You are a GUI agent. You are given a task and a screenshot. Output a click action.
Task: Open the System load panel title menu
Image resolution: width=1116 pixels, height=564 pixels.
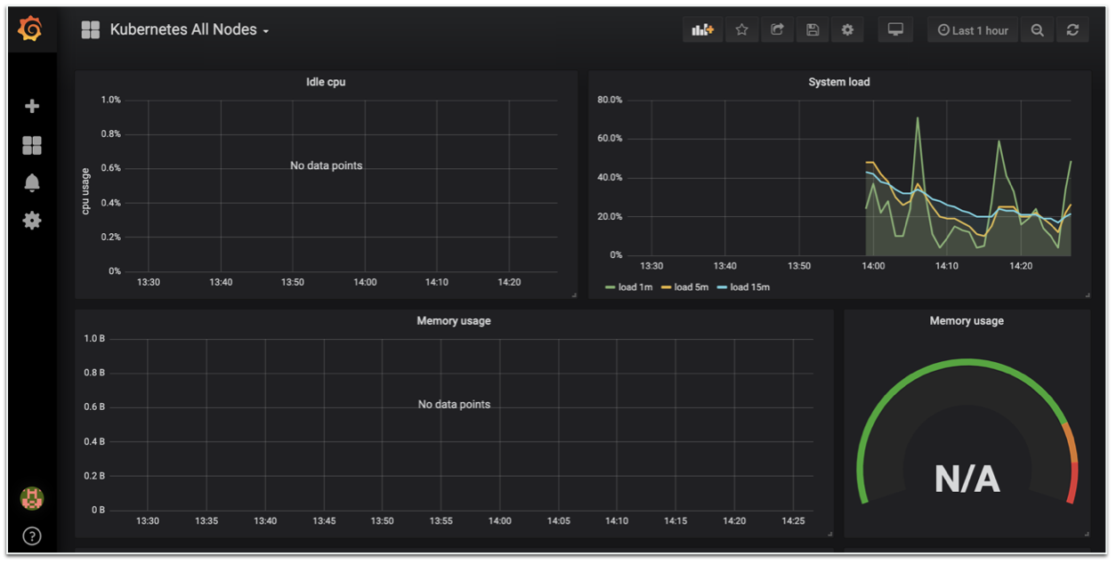[x=838, y=82]
